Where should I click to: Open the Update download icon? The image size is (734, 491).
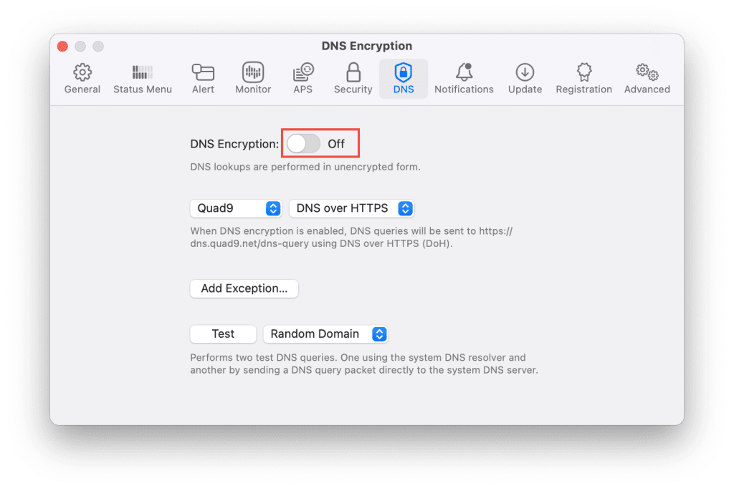[525, 72]
